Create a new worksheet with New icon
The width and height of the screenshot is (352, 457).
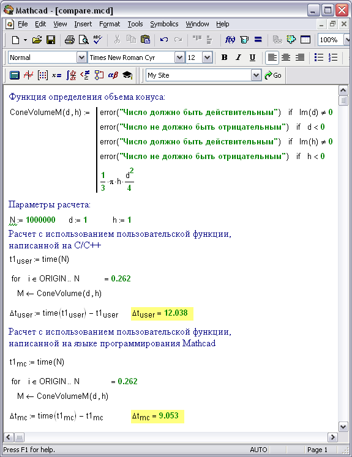(x=15, y=40)
